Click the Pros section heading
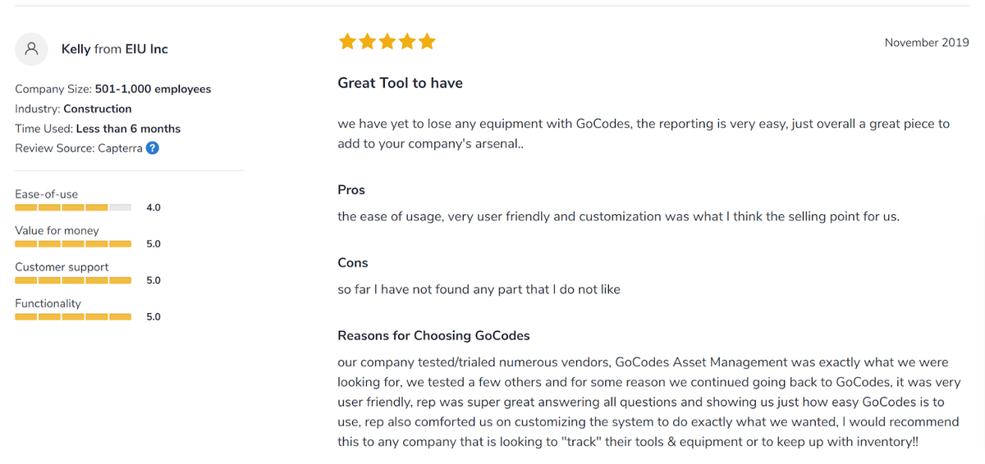 pyautogui.click(x=351, y=189)
